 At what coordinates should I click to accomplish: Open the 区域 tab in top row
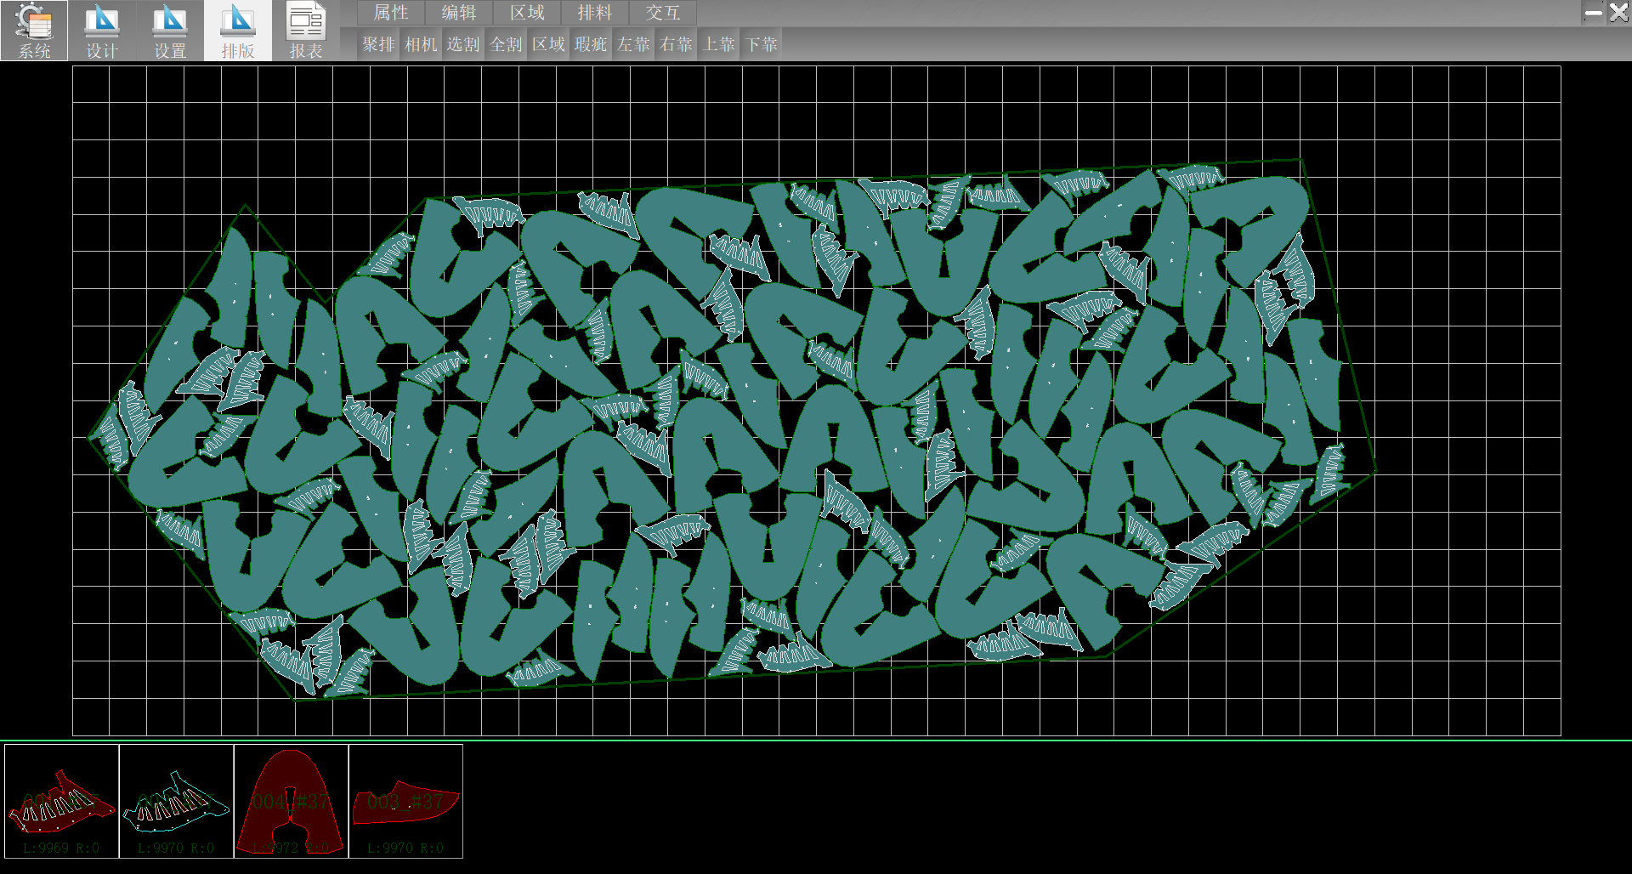click(x=527, y=13)
